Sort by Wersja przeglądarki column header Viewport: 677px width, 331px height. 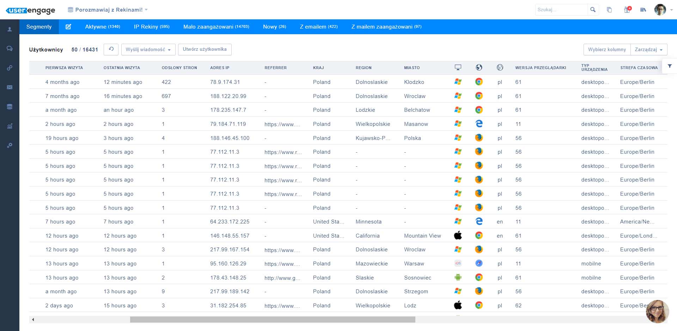[x=541, y=68]
